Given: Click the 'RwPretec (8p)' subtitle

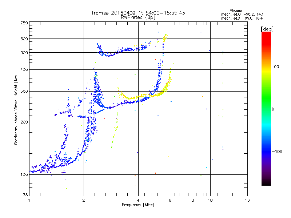Looking at the screenshot, I should point(138,17).
